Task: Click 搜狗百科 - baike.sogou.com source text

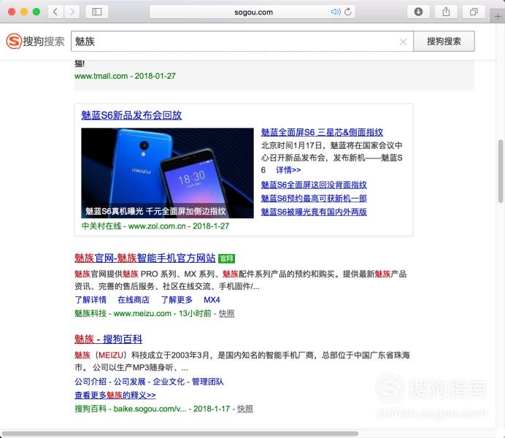Action: point(131,409)
